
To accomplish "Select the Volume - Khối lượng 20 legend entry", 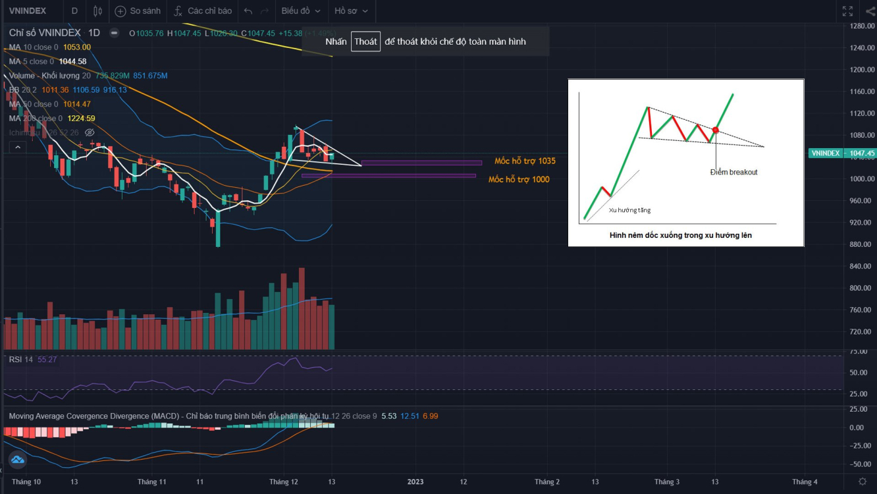I will [x=88, y=76].
